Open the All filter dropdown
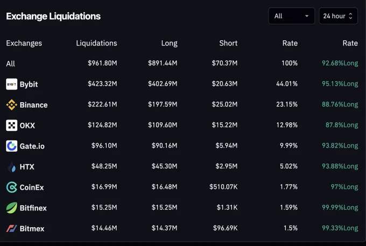 292,16
